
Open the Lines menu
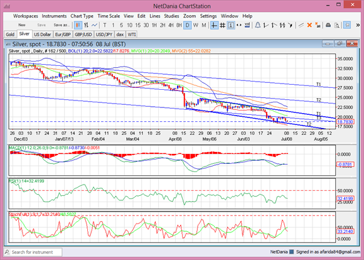[x=155, y=16]
